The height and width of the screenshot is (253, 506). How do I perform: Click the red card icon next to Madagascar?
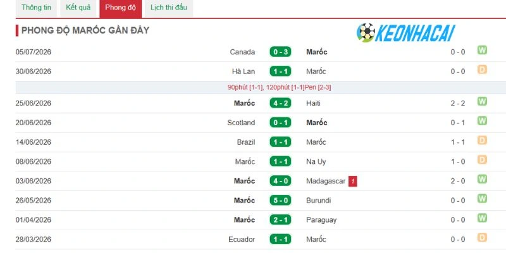click(x=353, y=182)
